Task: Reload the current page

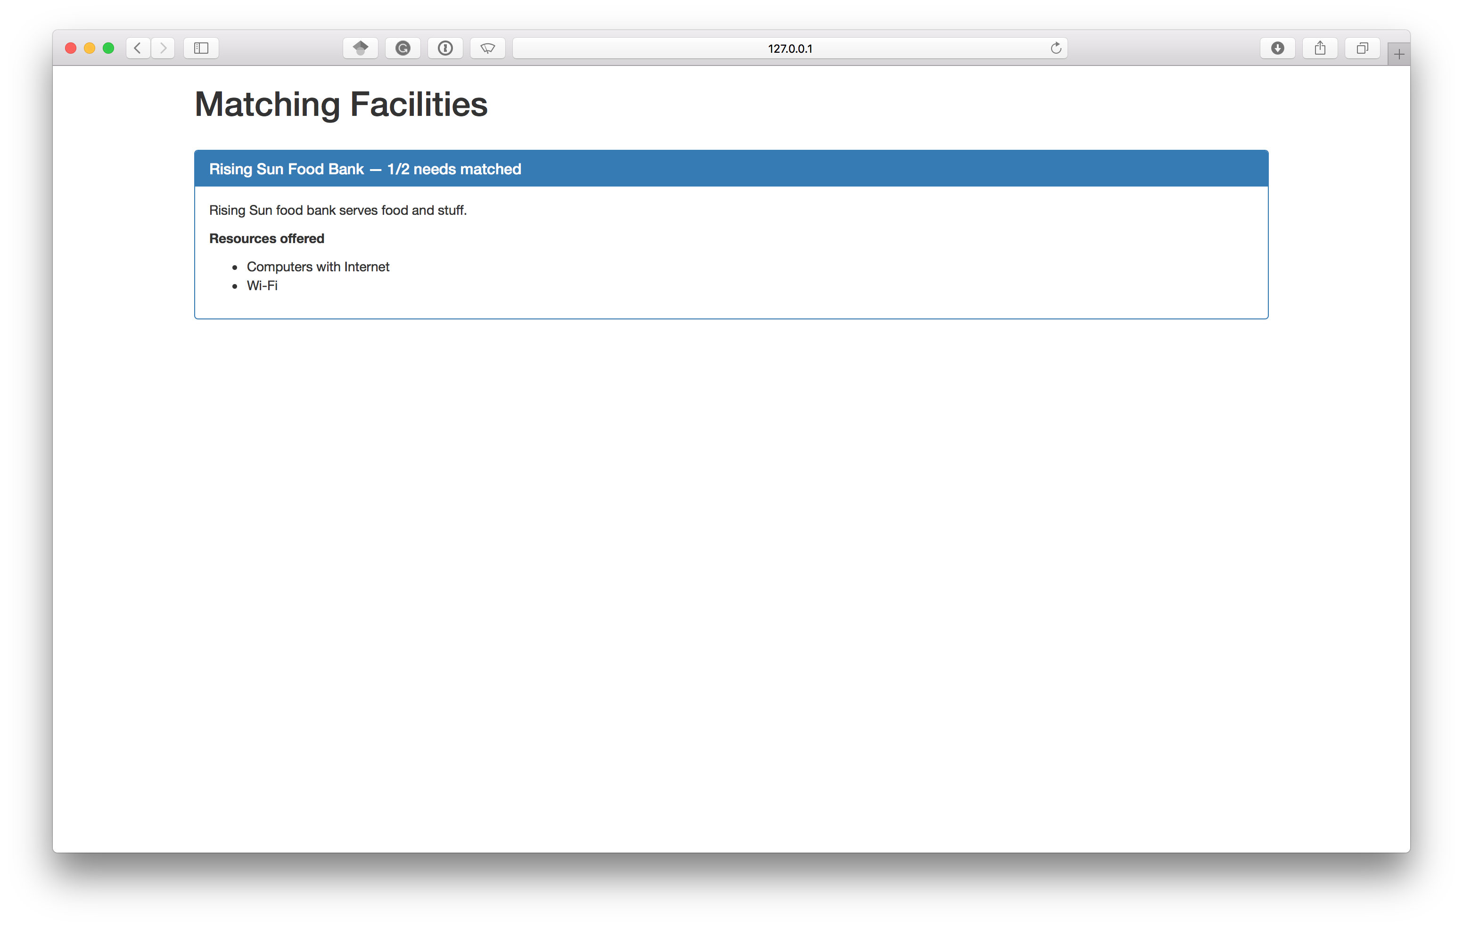Action: pyautogui.click(x=1056, y=48)
